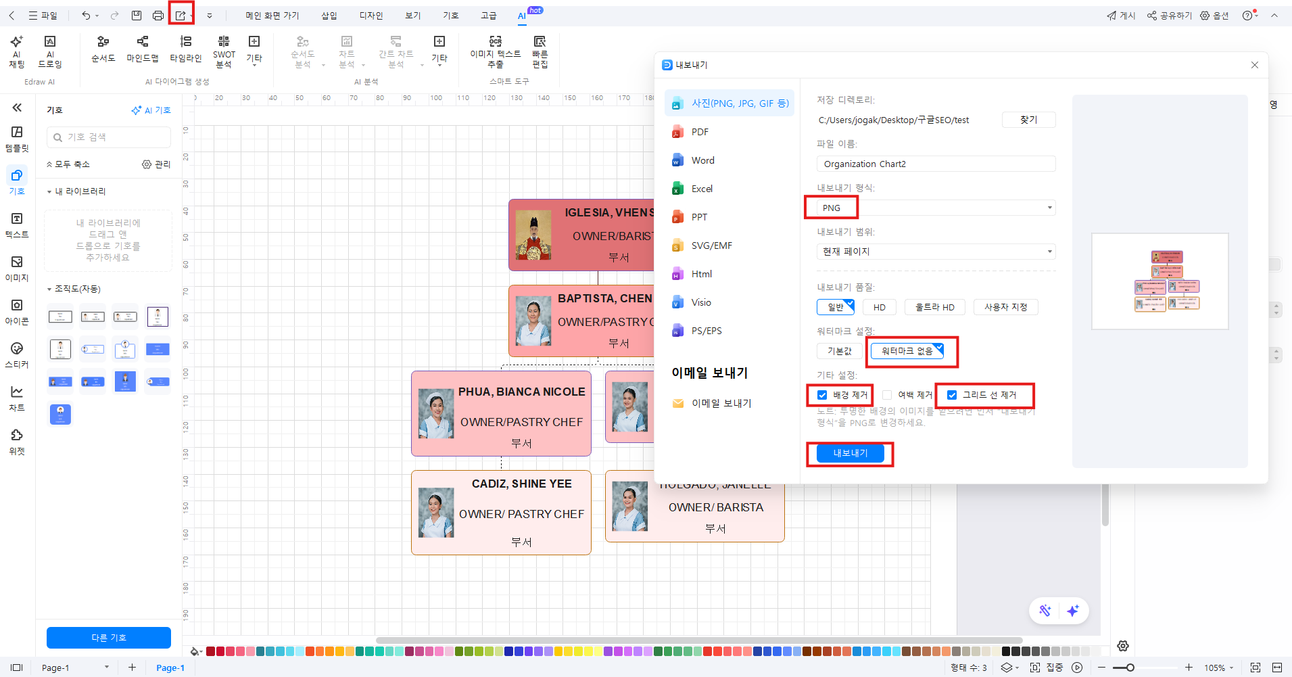Open the 위젯 sidebar panel
This screenshot has width=1292, height=677.
click(17, 442)
